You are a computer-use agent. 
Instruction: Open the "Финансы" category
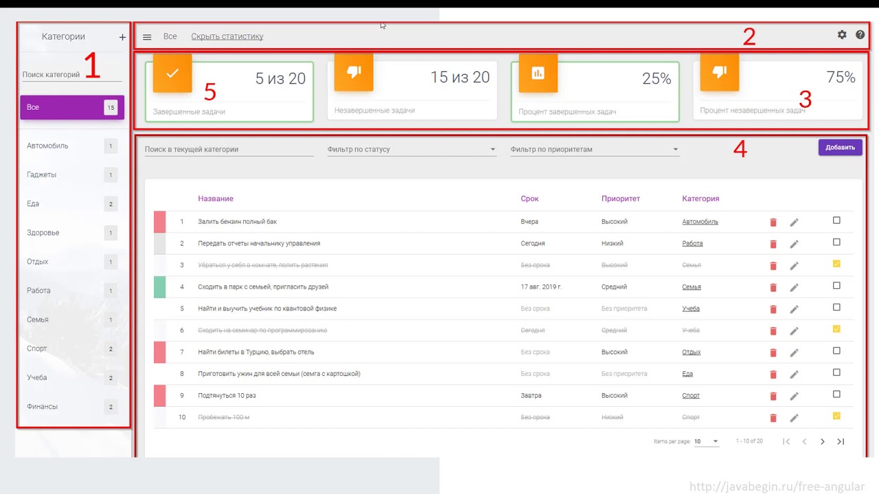pyautogui.click(x=72, y=407)
